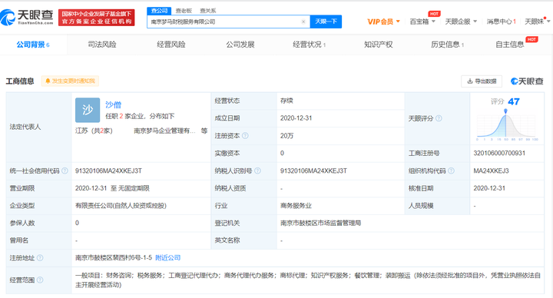Open the 历史信息 tab
The image size is (553, 298).
(447, 45)
